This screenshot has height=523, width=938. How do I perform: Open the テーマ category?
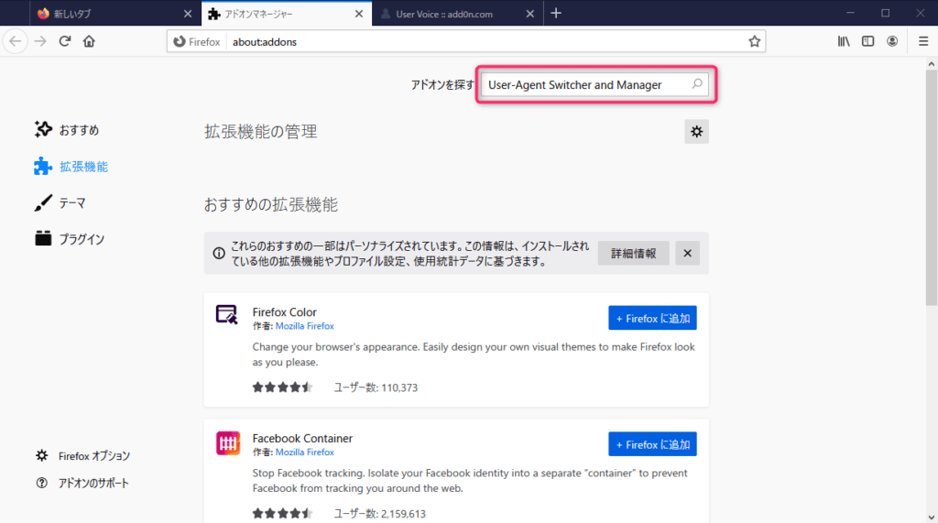(x=60, y=202)
